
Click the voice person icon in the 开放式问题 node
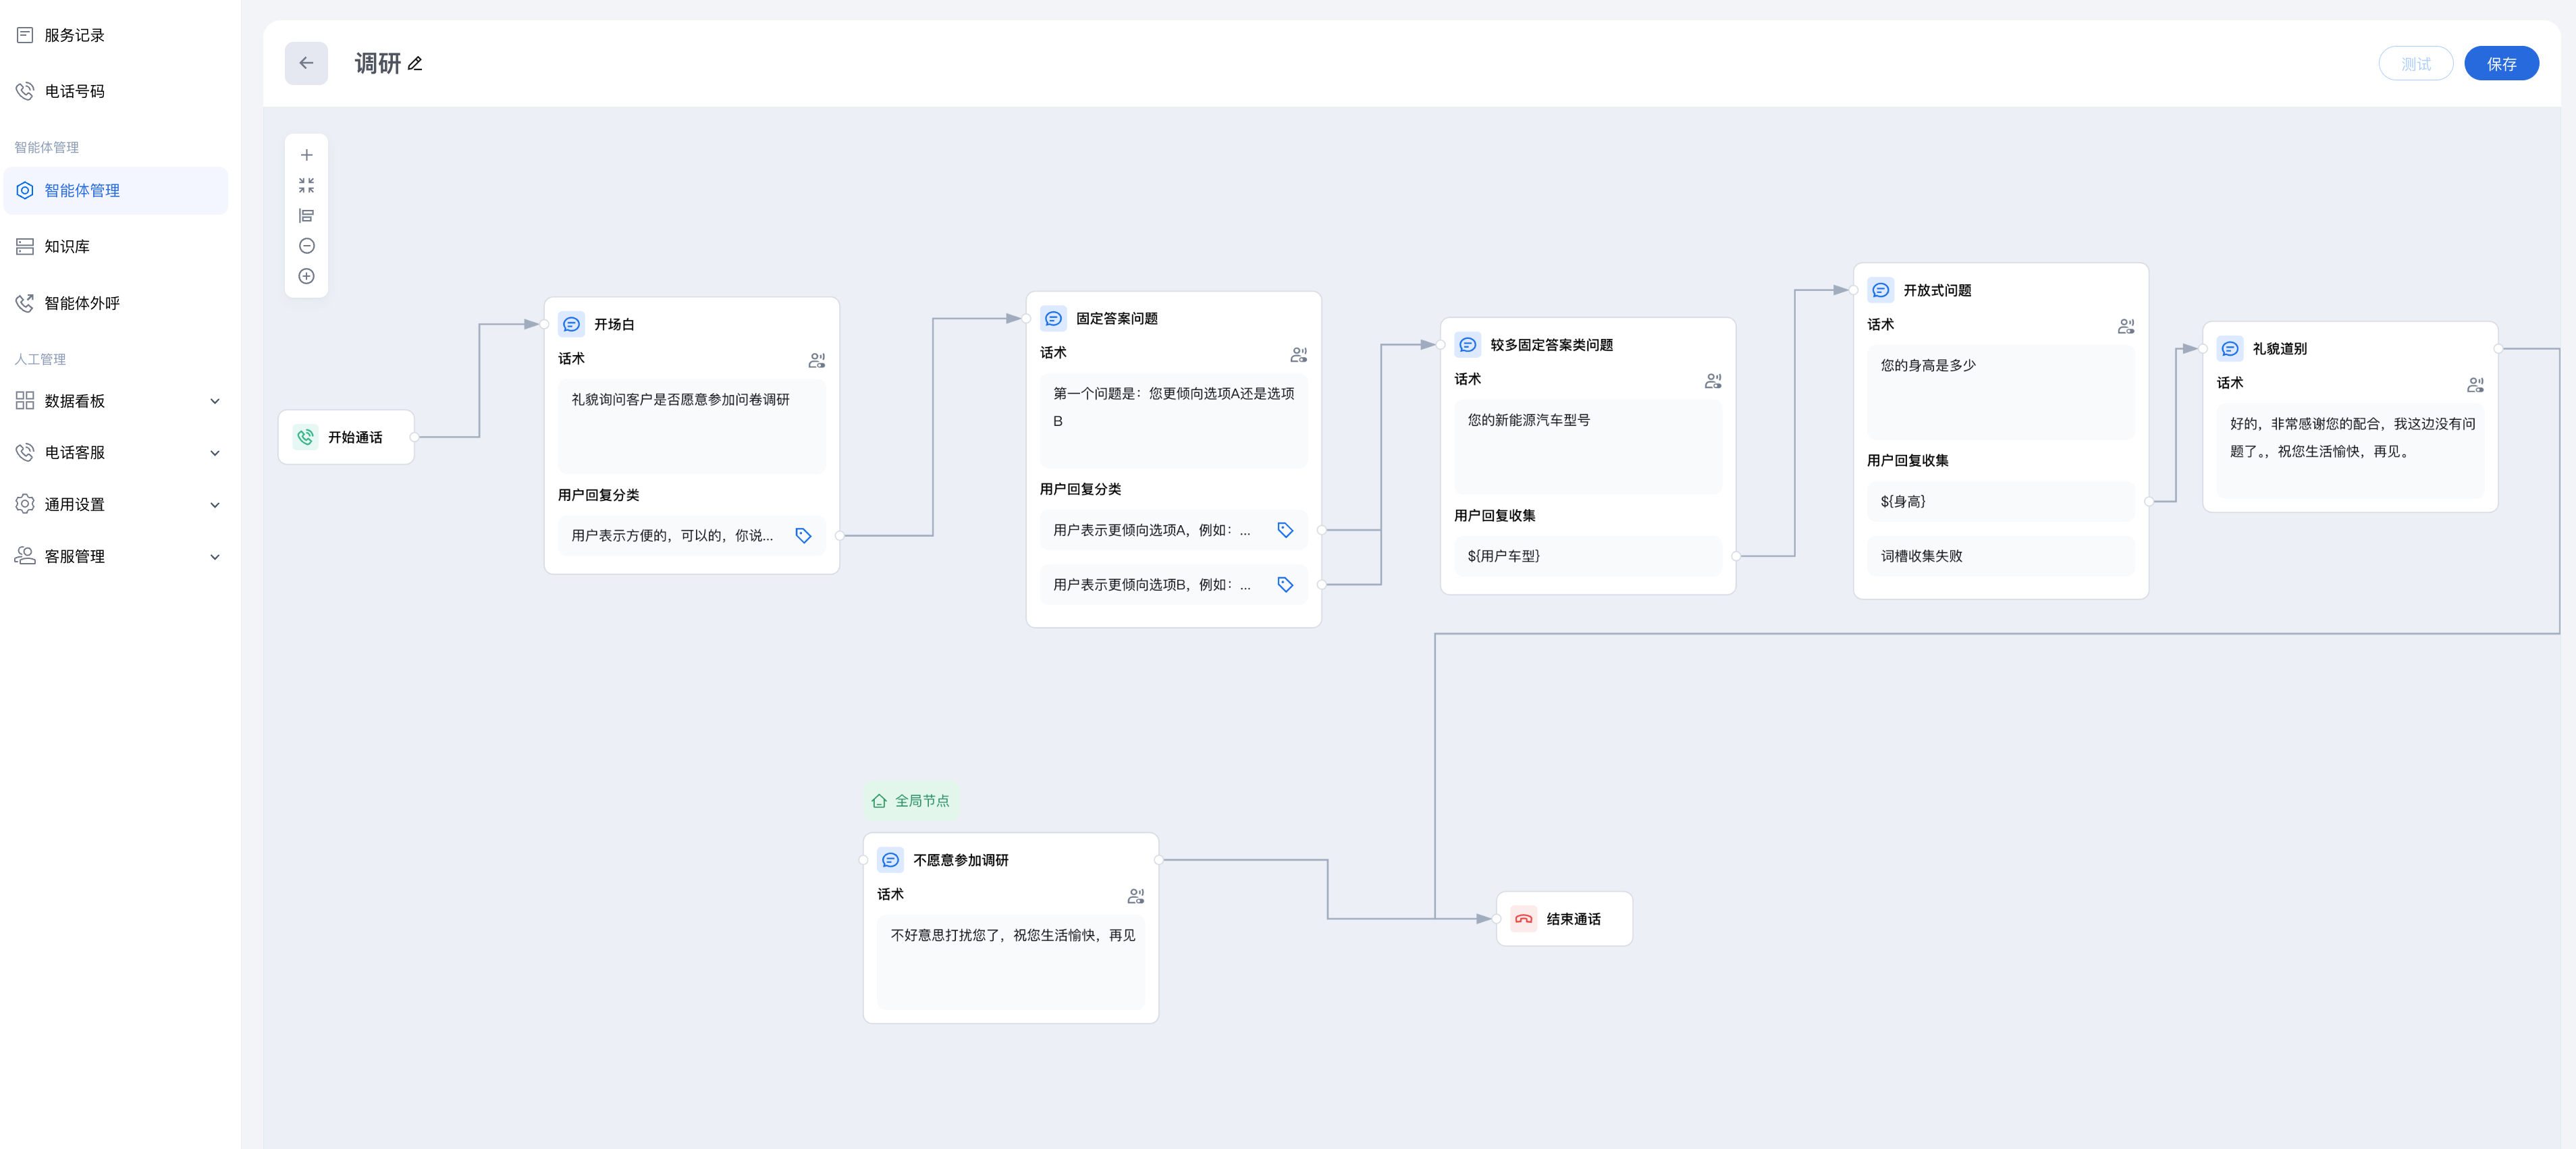click(2125, 326)
